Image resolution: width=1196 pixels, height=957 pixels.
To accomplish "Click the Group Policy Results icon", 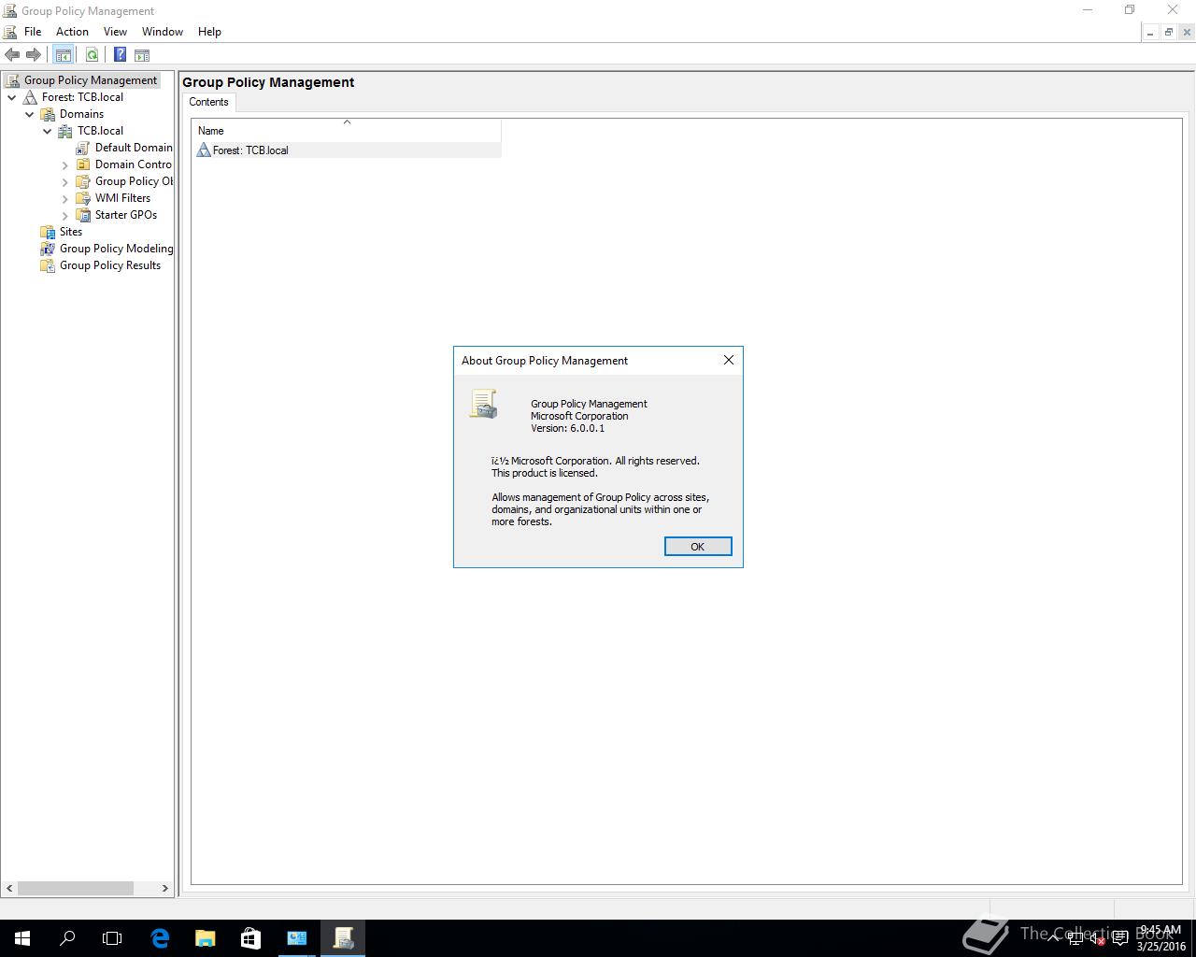I will click(x=48, y=265).
